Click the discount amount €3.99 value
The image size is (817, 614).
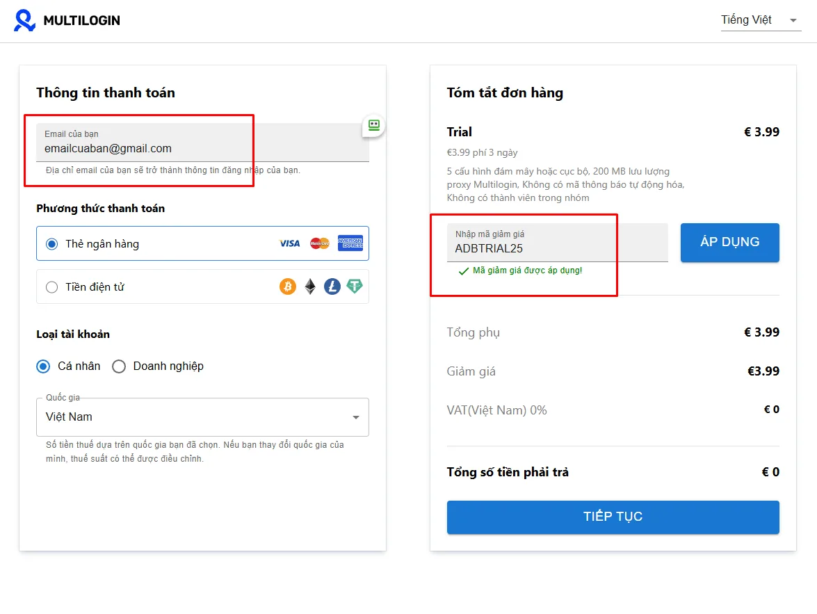(763, 371)
